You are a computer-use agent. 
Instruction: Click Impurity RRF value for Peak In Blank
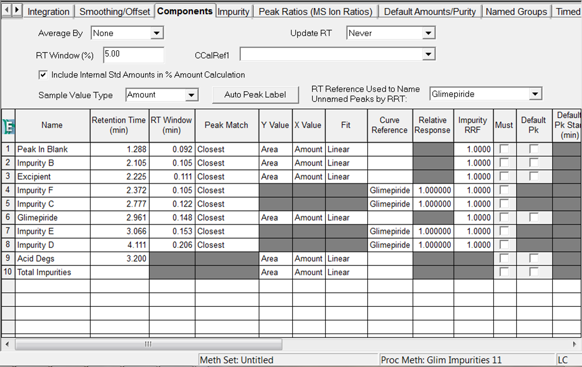(x=473, y=149)
